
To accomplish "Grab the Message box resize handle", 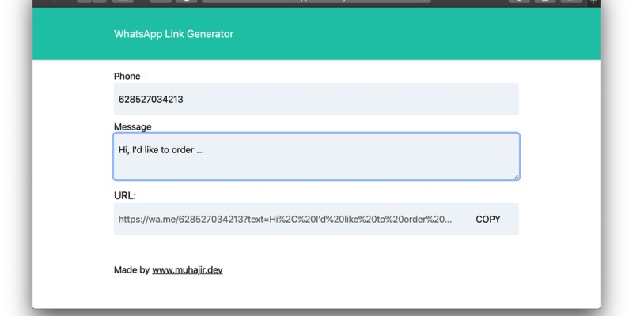I will point(516,176).
